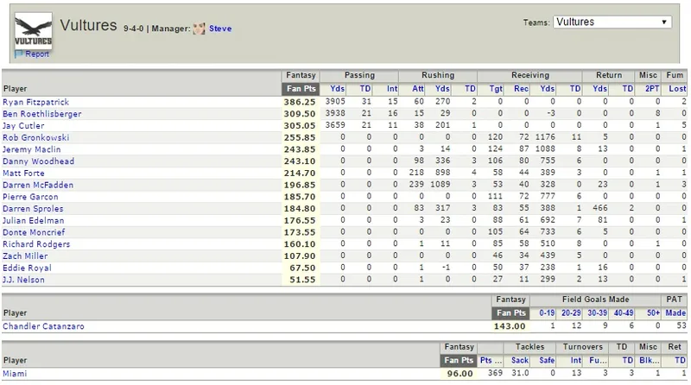Sort by Passing Yds column header
The image size is (691, 385).
coord(338,89)
